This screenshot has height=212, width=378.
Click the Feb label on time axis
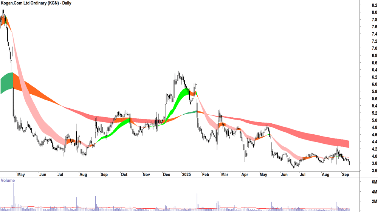pyautogui.click(x=205, y=174)
